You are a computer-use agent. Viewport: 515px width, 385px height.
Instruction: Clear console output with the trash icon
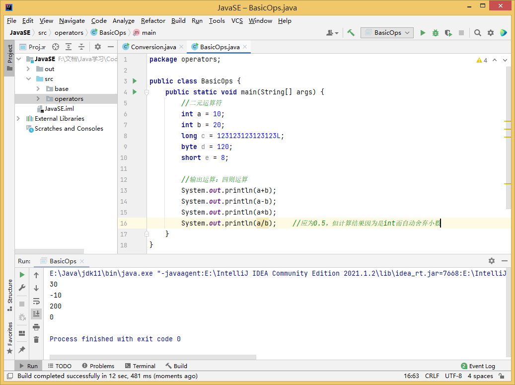tap(36, 340)
